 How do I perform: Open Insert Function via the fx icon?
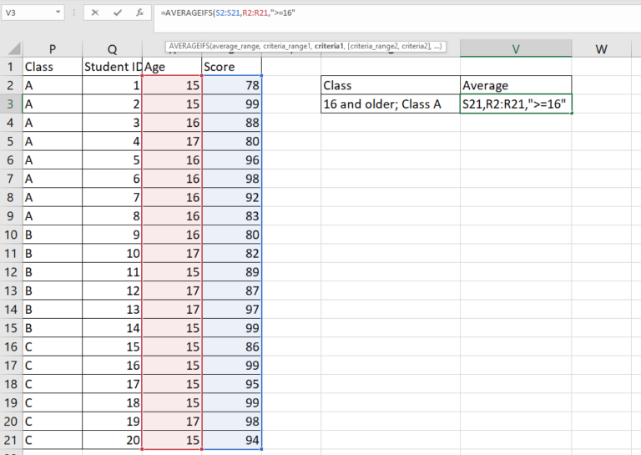coord(140,13)
